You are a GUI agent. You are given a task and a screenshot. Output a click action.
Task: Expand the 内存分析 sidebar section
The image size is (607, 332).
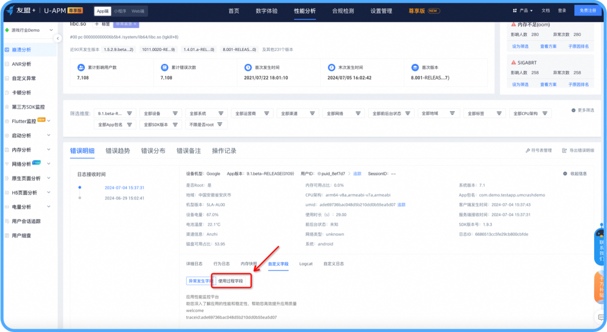[49, 150]
